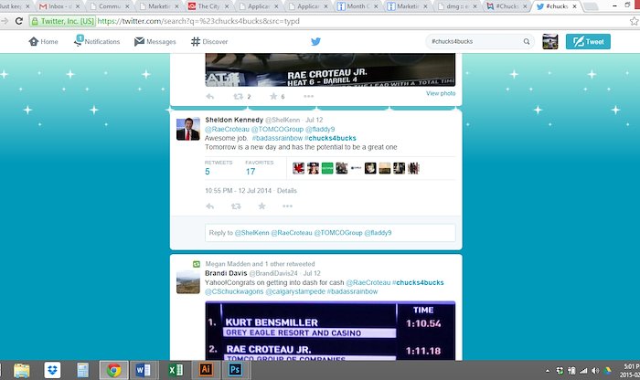Open Photoshop from the taskbar
This screenshot has width=640, height=380.
235,370
